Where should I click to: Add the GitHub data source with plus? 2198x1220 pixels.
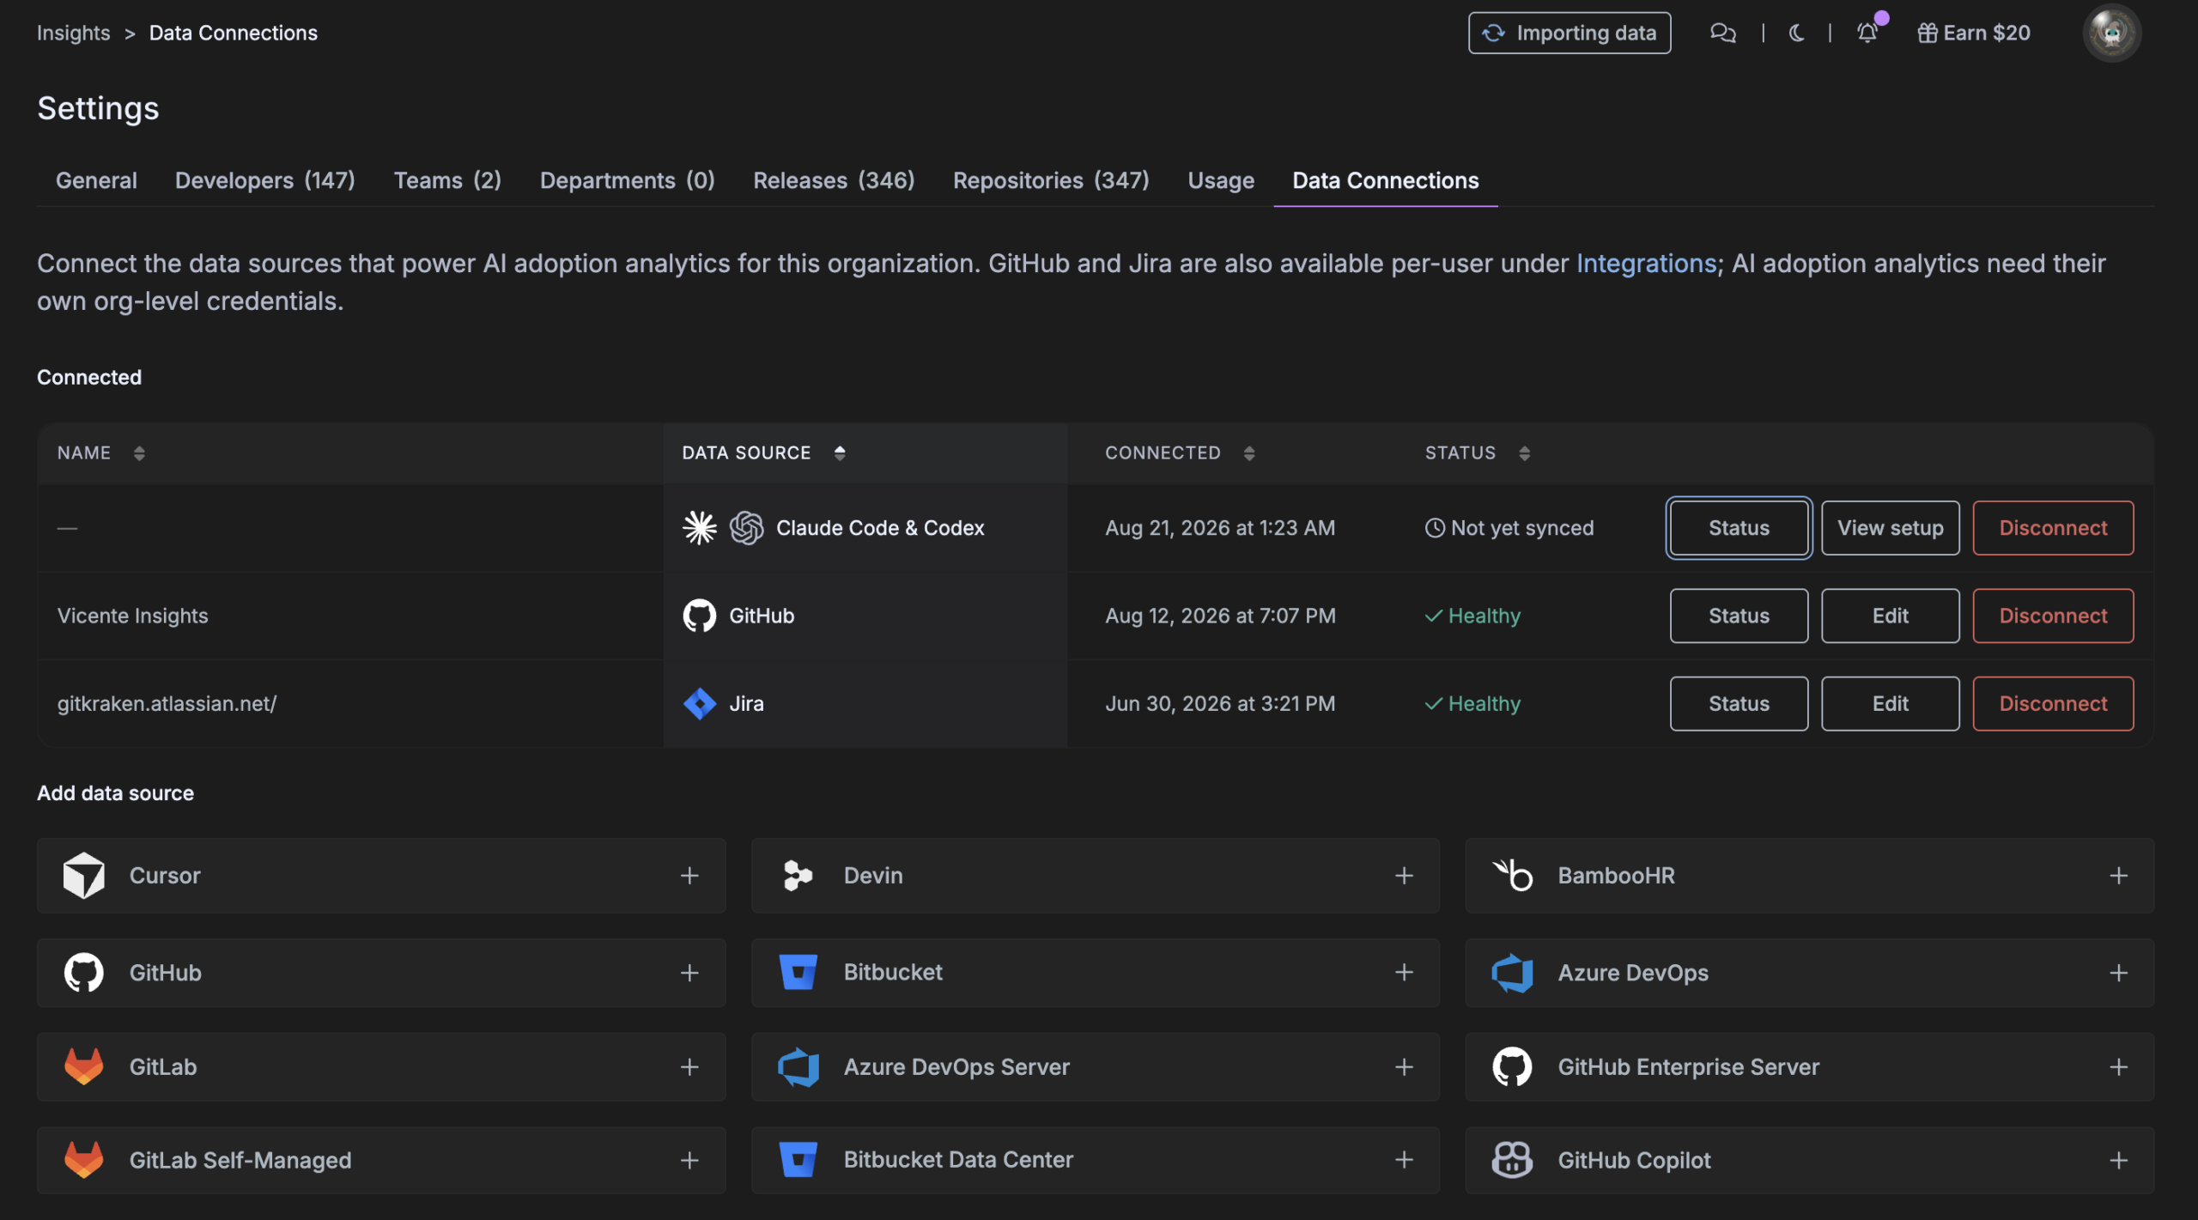689,972
